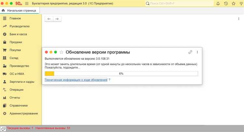Open Техническая информация о ходе обновления link

[76, 80]
